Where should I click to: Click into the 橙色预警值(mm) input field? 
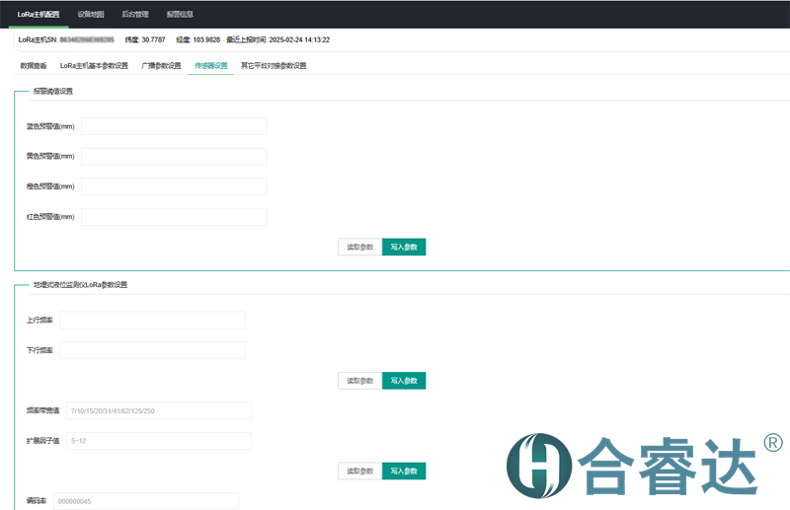pos(174,186)
